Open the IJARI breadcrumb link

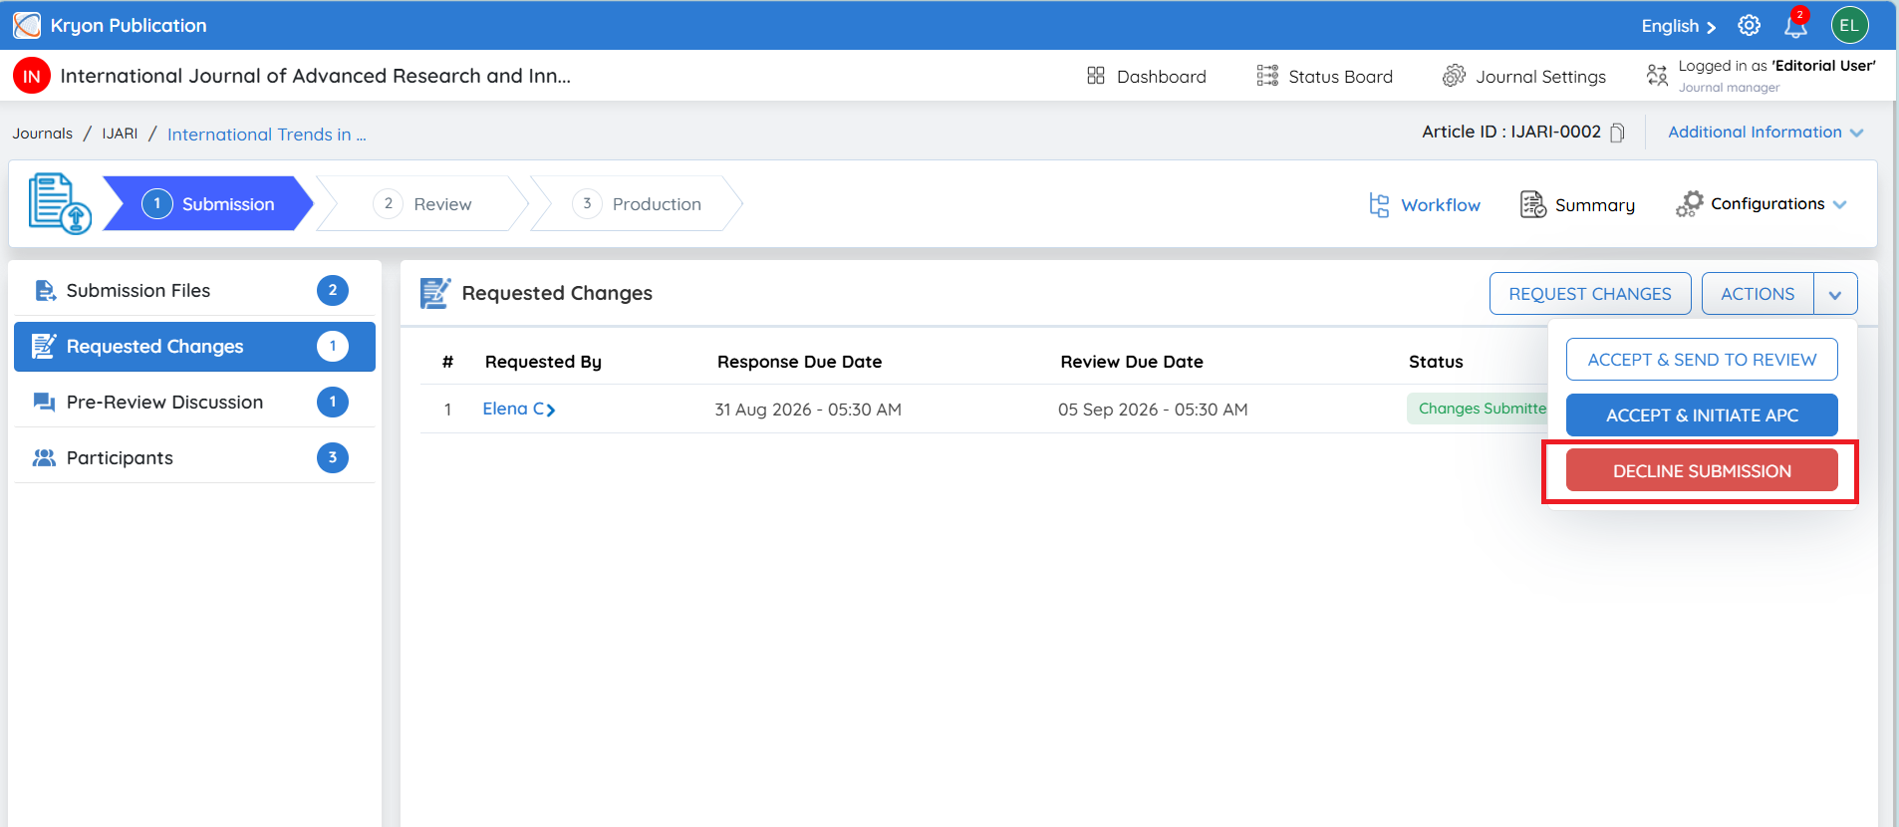coord(120,134)
